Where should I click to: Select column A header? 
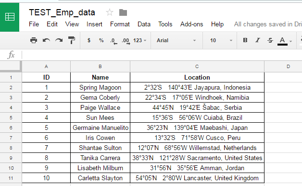46,67
